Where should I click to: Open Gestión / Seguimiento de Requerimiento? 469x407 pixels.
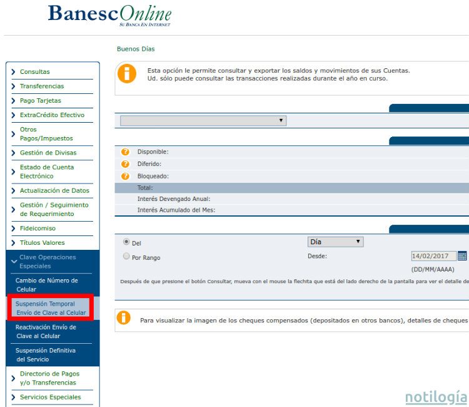(x=54, y=209)
